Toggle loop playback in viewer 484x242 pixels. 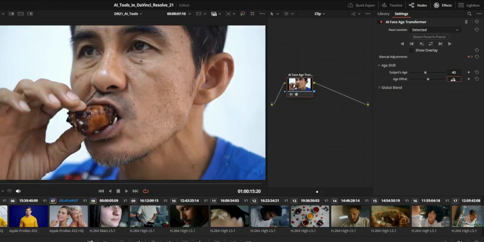pyautogui.click(x=146, y=191)
